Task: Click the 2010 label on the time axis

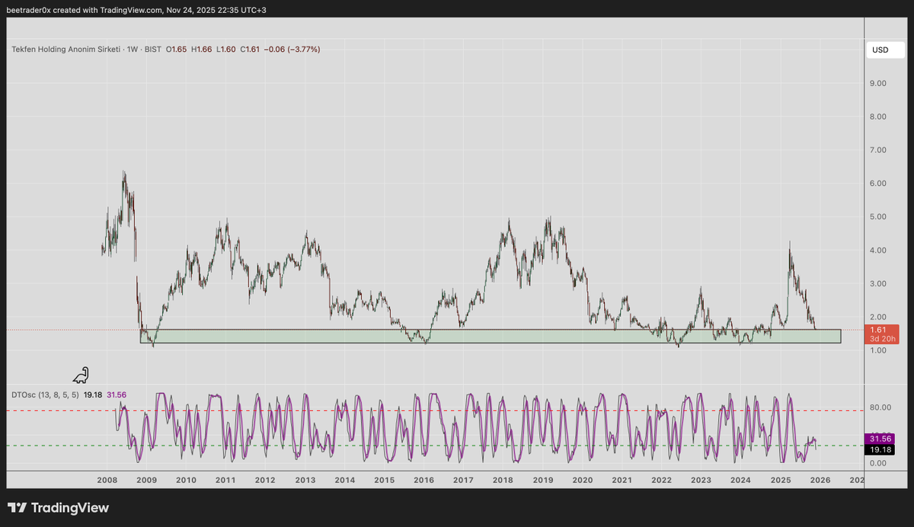Action: 186,481
